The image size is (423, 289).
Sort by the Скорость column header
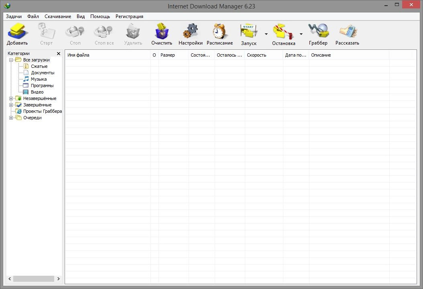pos(264,55)
